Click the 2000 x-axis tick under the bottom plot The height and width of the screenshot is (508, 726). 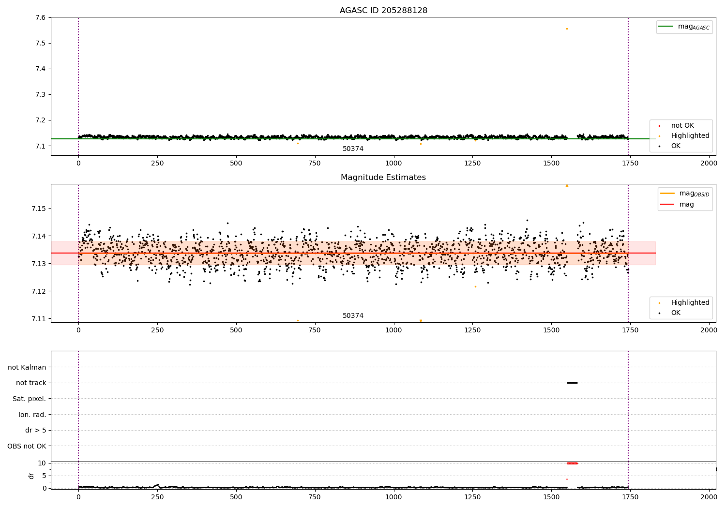tap(709, 497)
